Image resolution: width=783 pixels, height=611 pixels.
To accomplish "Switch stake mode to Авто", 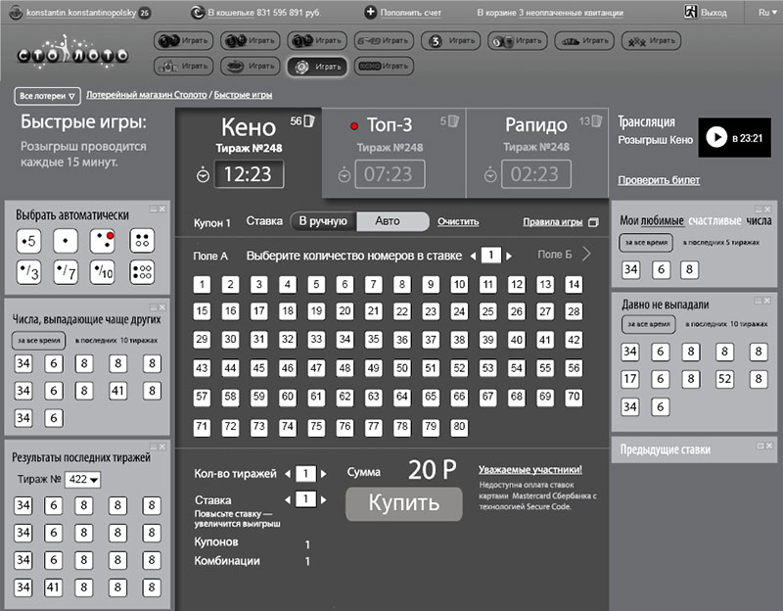I will point(388,221).
